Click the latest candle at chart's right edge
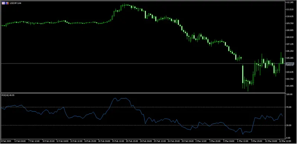The height and width of the screenshot is (144, 297). coord(283,61)
